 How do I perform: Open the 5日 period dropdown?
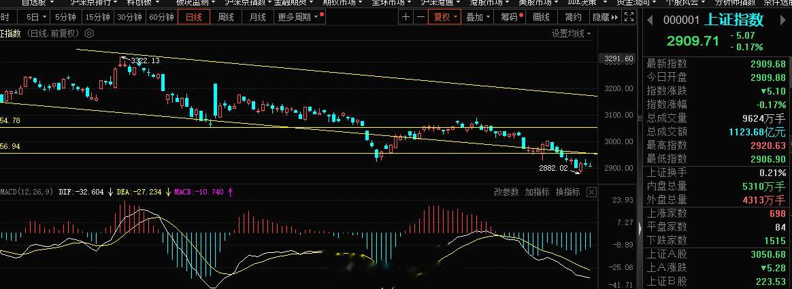(x=36, y=17)
